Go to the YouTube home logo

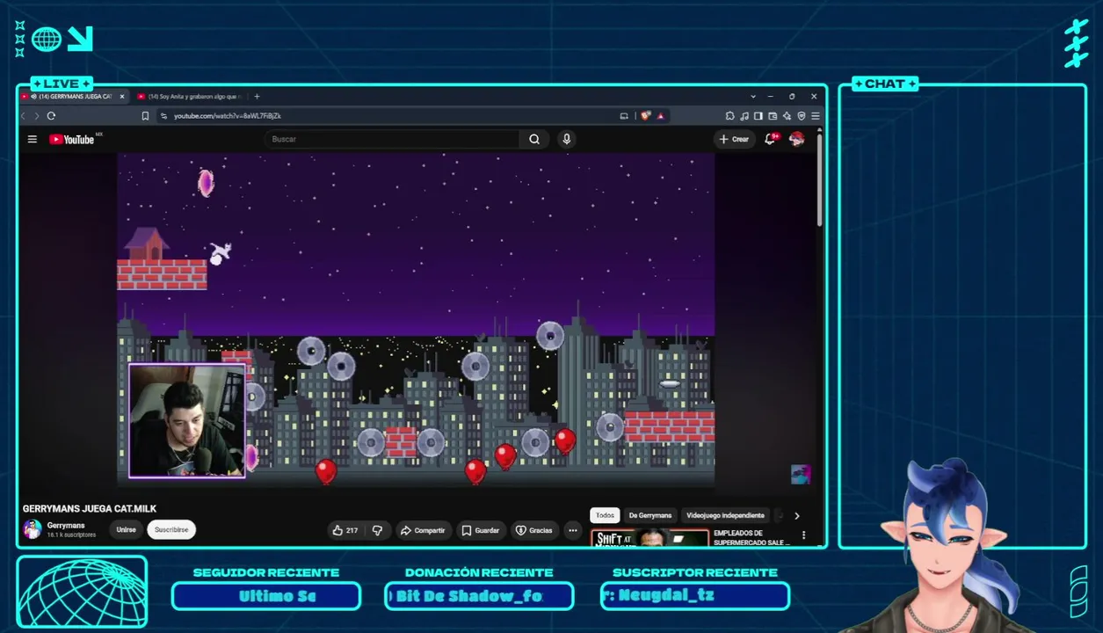tap(72, 139)
